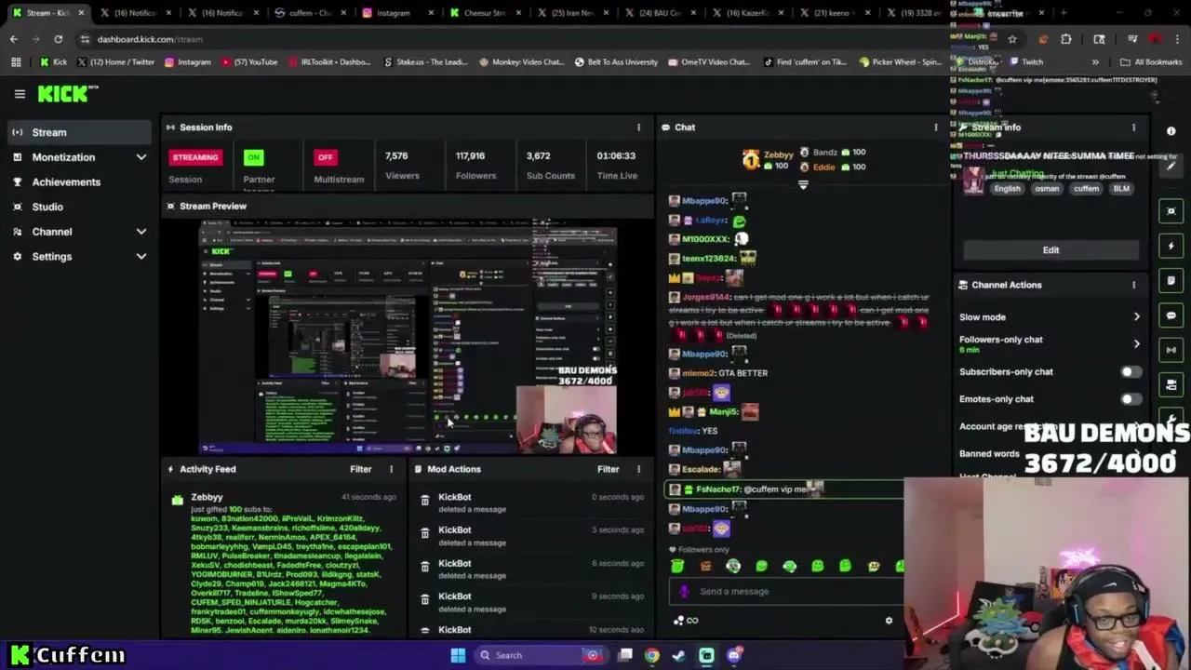Open Chrome from the taskbar
The height and width of the screenshot is (670, 1191).
coord(652,655)
